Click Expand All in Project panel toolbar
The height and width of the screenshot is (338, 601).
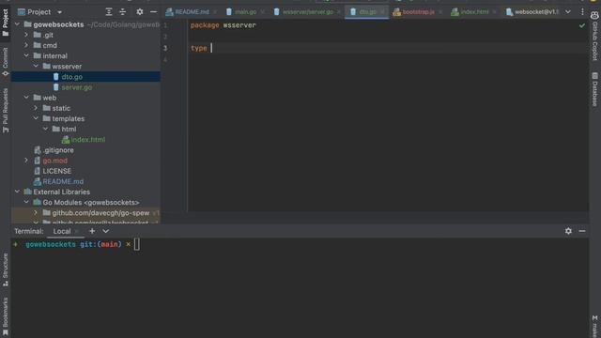(109, 12)
